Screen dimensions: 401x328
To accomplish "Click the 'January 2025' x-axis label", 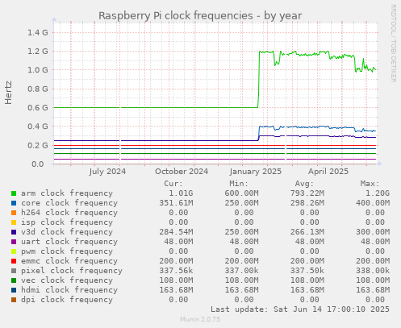I will point(256,172).
